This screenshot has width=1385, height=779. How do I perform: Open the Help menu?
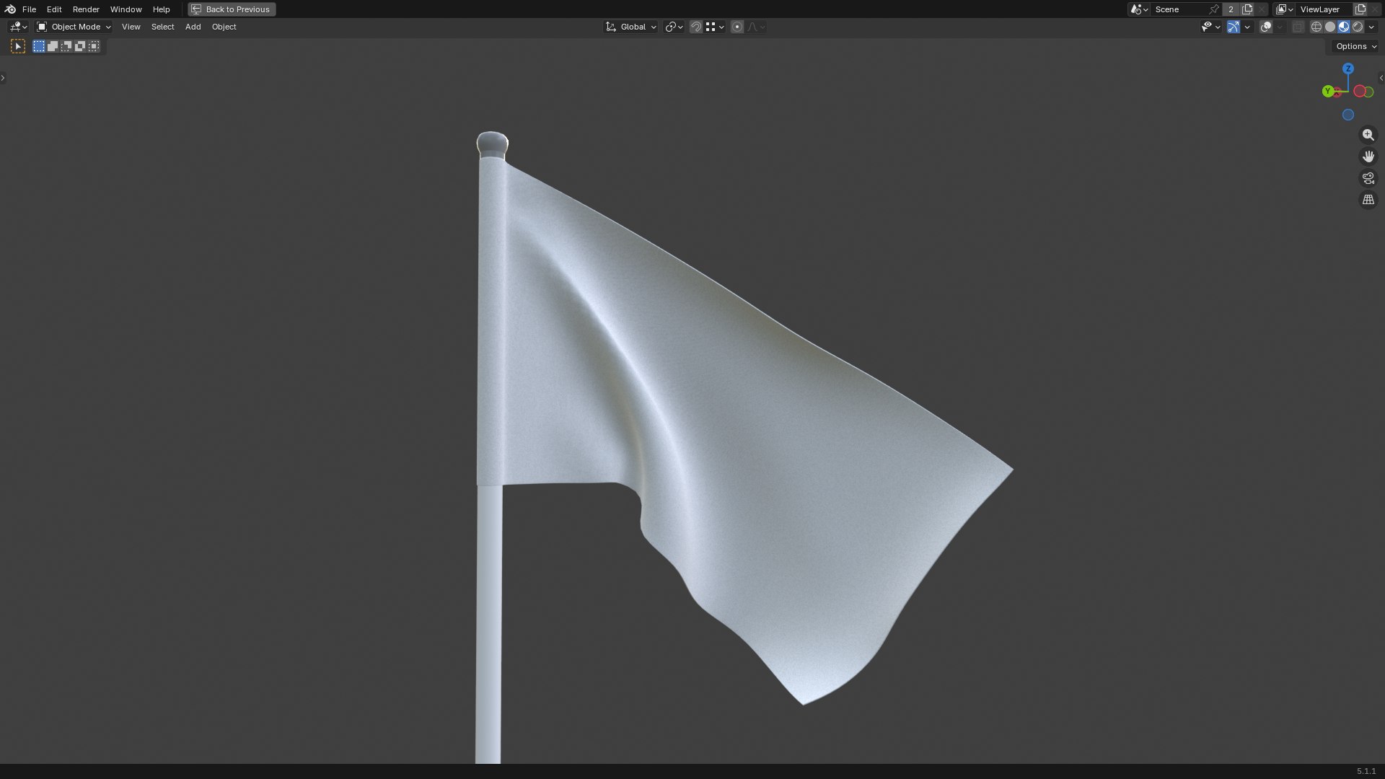(161, 9)
